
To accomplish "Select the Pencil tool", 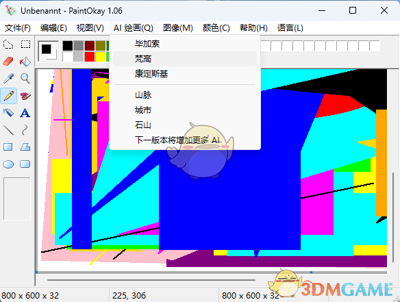I will coord(8,96).
